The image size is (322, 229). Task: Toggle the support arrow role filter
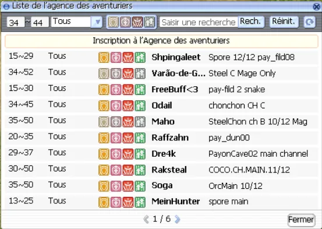pyautogui.click(x=150, y=22)
